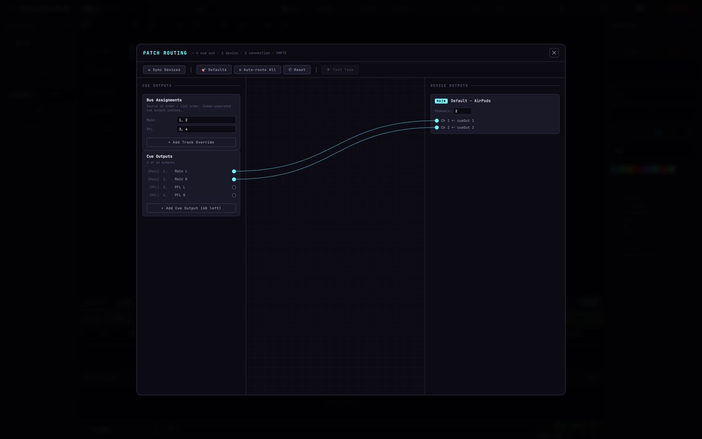Click the PFL R cue output label
The width and height of the screenshot is (702, 439).
coord(180,195)
